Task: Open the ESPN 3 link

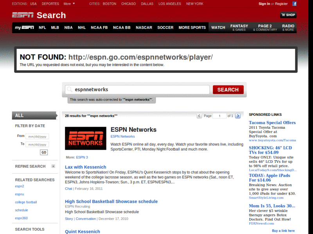Action: tap(82, 158)
